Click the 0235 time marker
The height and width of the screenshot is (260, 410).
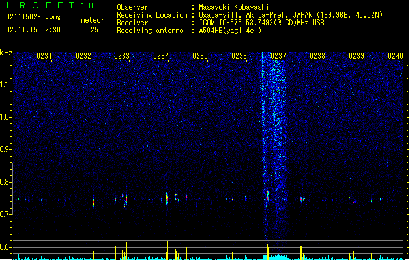[x=200, y=56]
